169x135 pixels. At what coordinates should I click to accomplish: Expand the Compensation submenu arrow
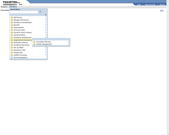pyautogui.click(x=46, y=27)
